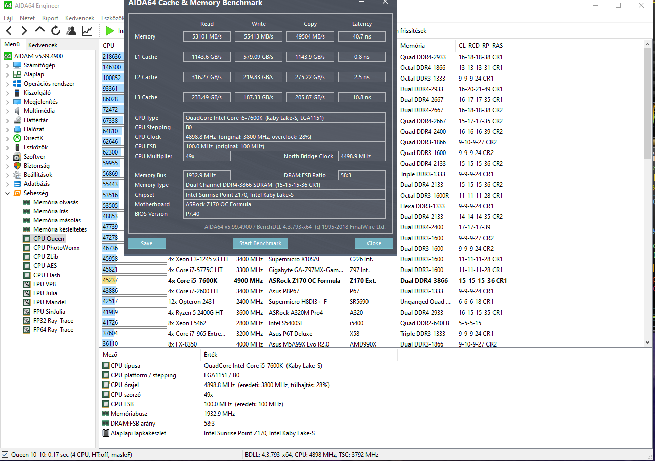Click the Refresh toolbar icon
This screenshot has width=655, height=461.
tap(56, 31)
